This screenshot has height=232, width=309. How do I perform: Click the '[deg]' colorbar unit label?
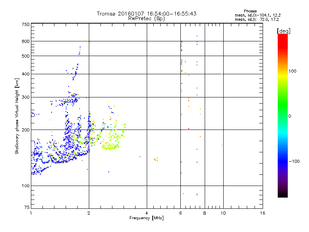284,31
